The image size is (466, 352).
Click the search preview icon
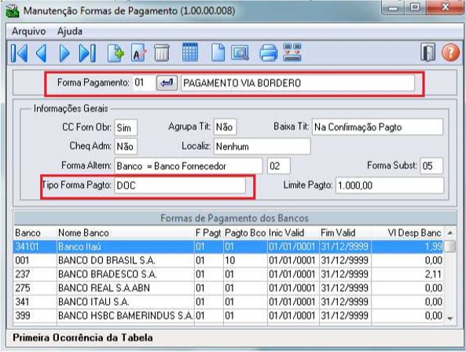[240, 53]
